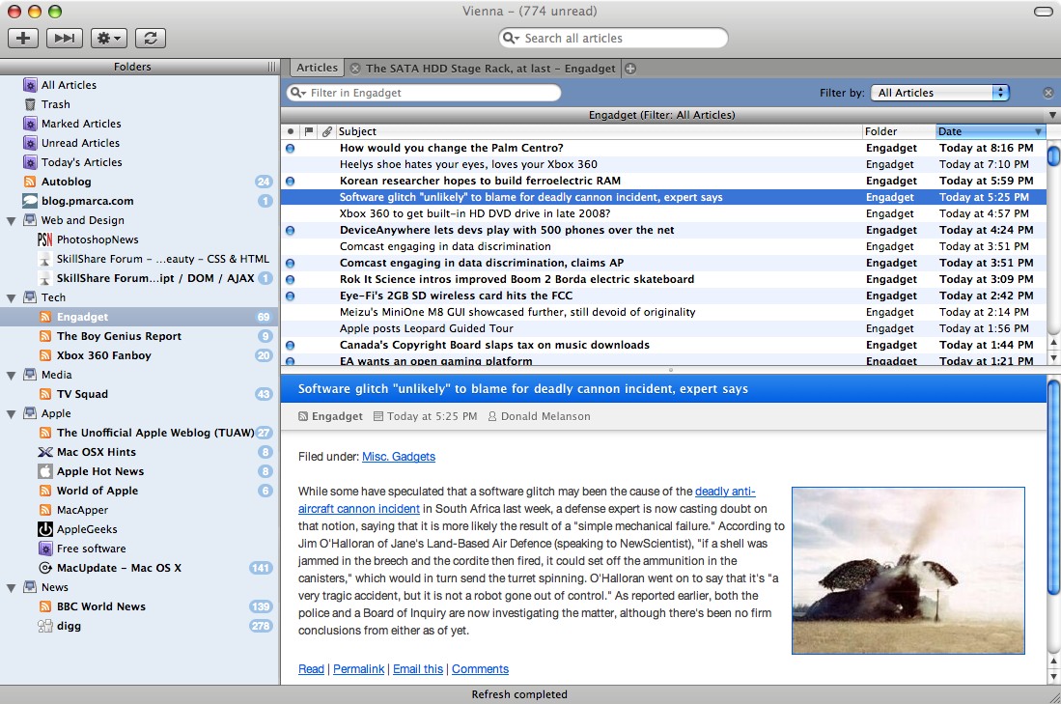Collapse the Tech group
Viewport: 1061px width, 704px height.
(x=11, y=297)
